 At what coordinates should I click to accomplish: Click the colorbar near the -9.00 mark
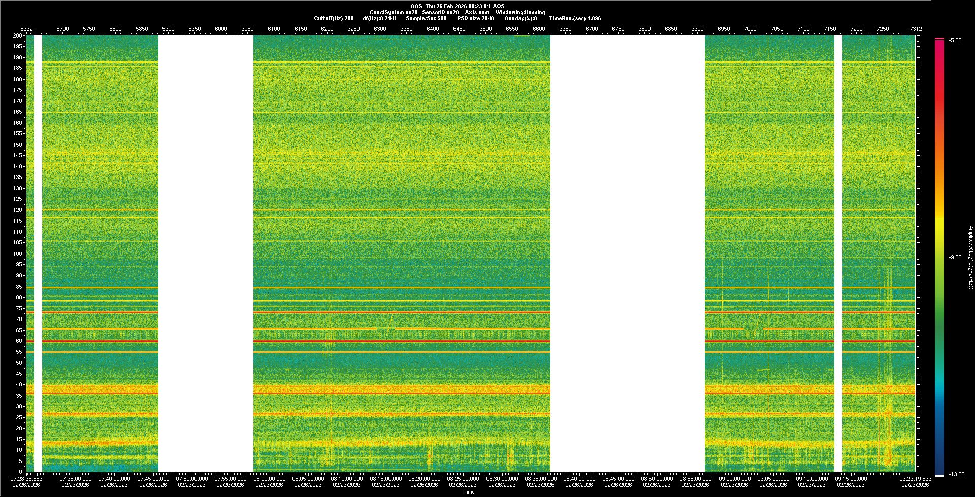click(x=939, y=258)
